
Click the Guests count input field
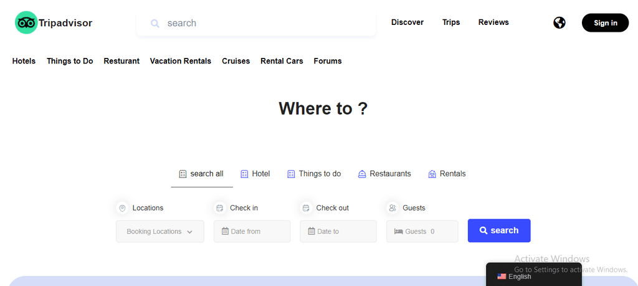point(422,232)
